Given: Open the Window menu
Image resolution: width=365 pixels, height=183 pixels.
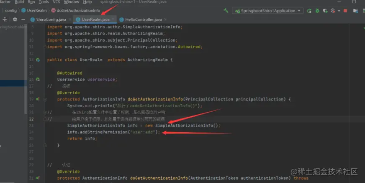Looking at the screenshot, I should click(72, 2).
